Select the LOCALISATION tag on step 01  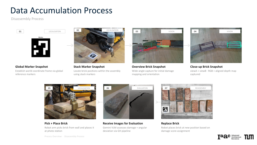55,31
